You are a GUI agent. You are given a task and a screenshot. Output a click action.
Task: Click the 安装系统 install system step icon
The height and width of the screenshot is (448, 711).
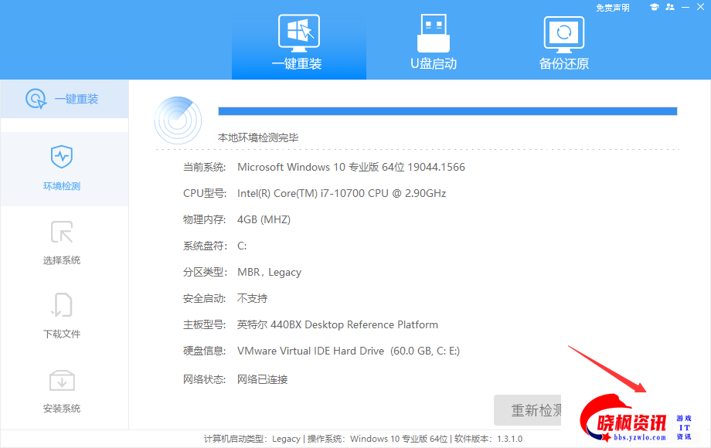pyautogui.click(x=62, y=379)
